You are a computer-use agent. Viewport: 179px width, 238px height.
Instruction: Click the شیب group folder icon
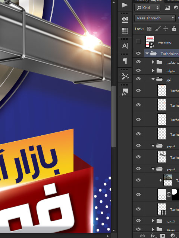point(159,221)
